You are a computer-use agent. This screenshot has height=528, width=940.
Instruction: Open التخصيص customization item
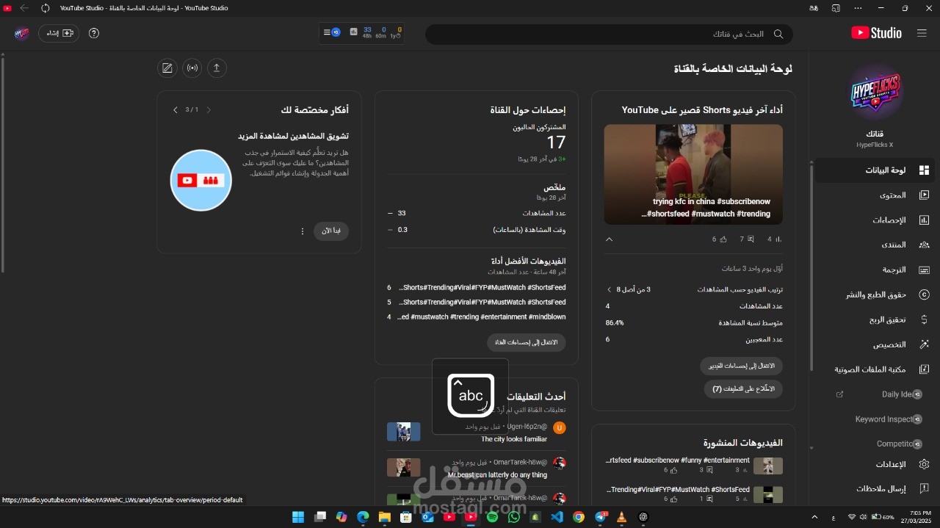pos(874,344)
